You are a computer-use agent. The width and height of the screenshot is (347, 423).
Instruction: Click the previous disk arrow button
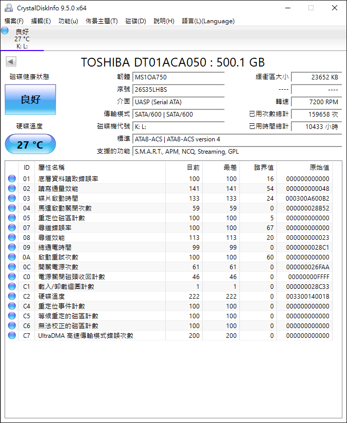[11, 62]
